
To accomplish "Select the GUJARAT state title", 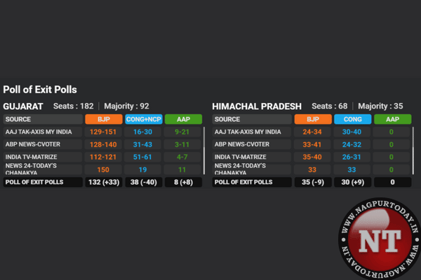I will [x=23, y=106].
